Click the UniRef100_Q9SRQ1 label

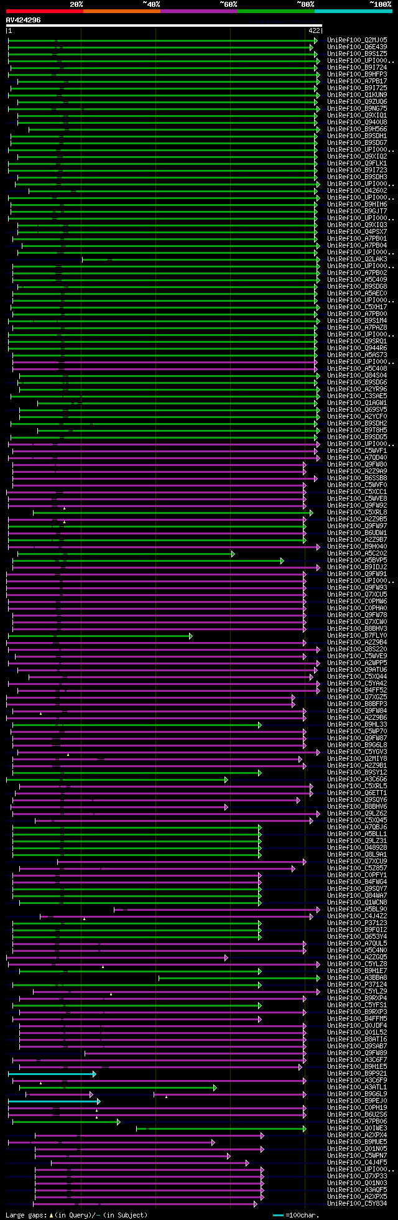point(357,341)
